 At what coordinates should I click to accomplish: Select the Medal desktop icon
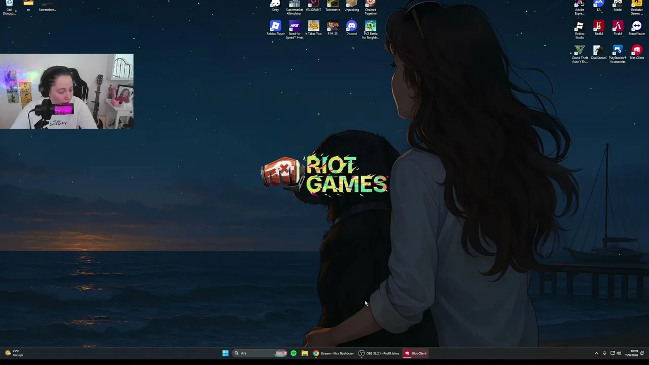618,6
